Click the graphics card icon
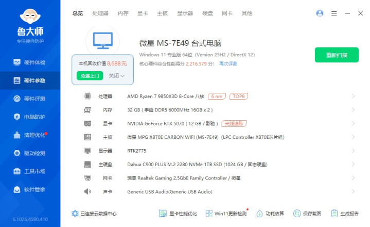This screenshot has width=370, height=227. pyautogui.click(x=87, y=123)
